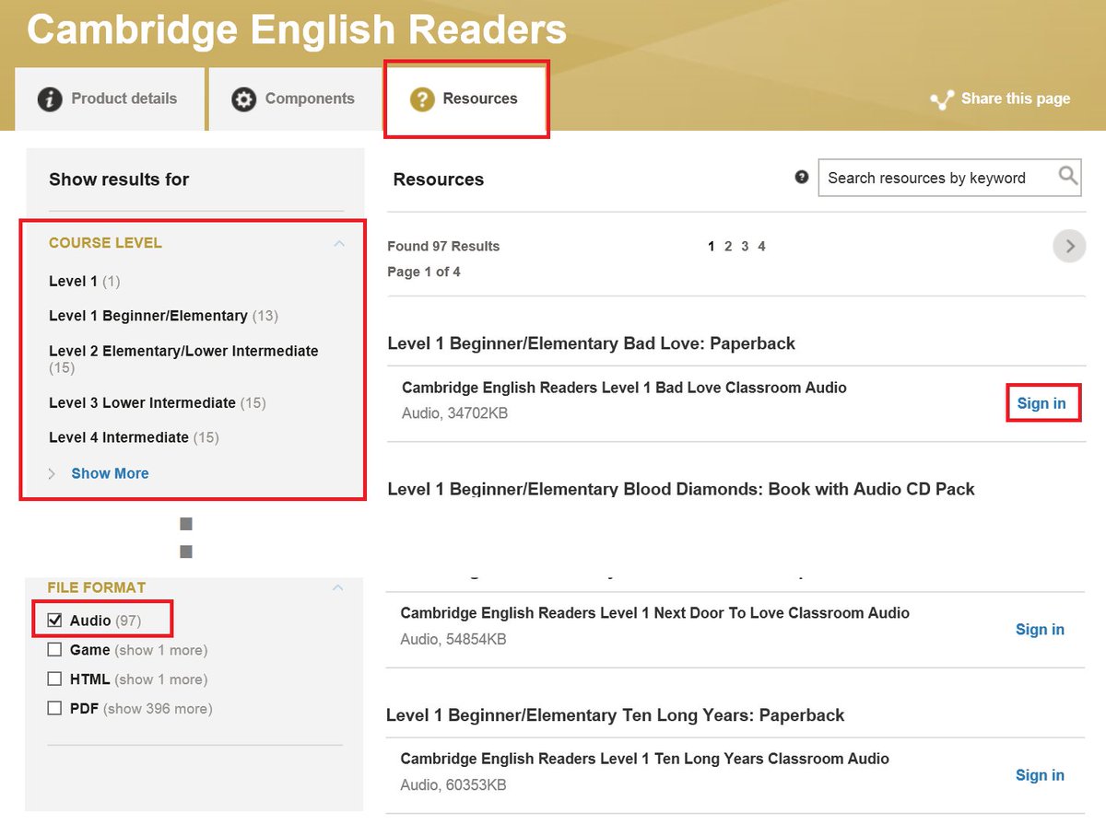Click the Components gear icon
Screen dimensions: 1106x824
[x=243, y=99]
